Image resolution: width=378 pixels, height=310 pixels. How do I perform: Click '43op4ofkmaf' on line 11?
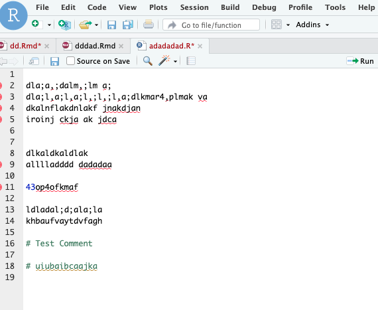pyautogui.click(x=52, y=187)
